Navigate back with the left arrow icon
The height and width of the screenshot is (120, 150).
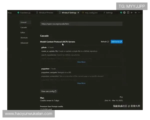132,12
